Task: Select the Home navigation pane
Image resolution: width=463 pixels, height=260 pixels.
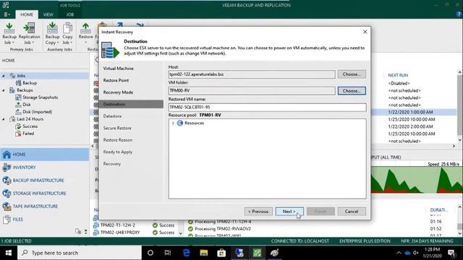Action: (44, 154)
